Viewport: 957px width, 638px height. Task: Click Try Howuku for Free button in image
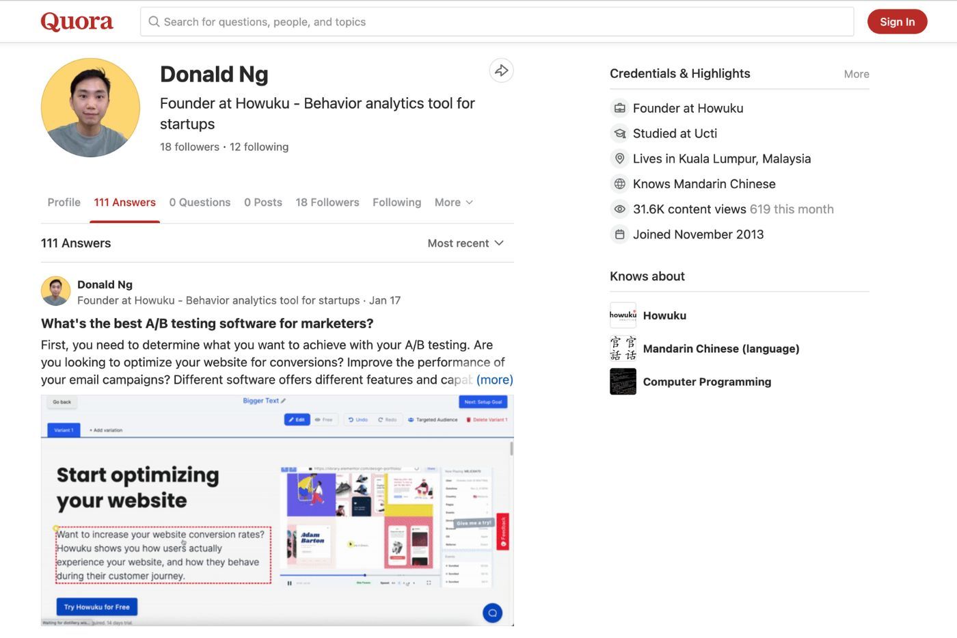pos(97,607)
